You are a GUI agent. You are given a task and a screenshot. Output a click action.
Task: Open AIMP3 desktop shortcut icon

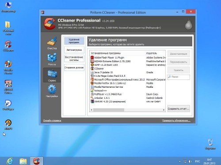coord(8,125)
